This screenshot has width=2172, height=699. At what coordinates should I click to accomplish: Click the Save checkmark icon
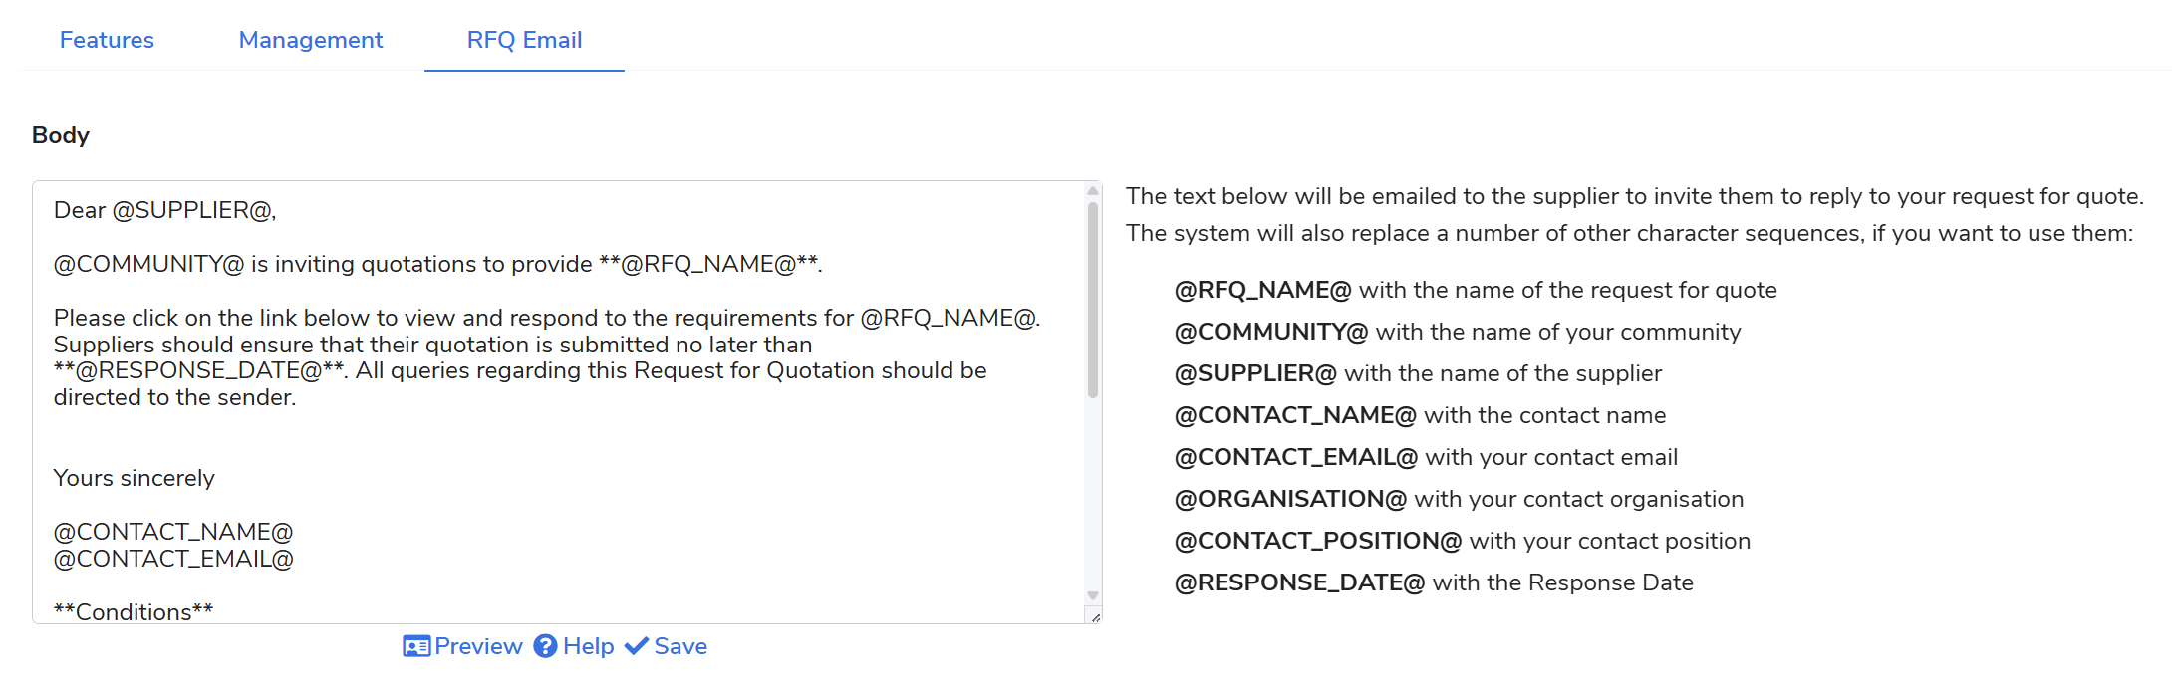pyautogui.click(x=637, y=647)
